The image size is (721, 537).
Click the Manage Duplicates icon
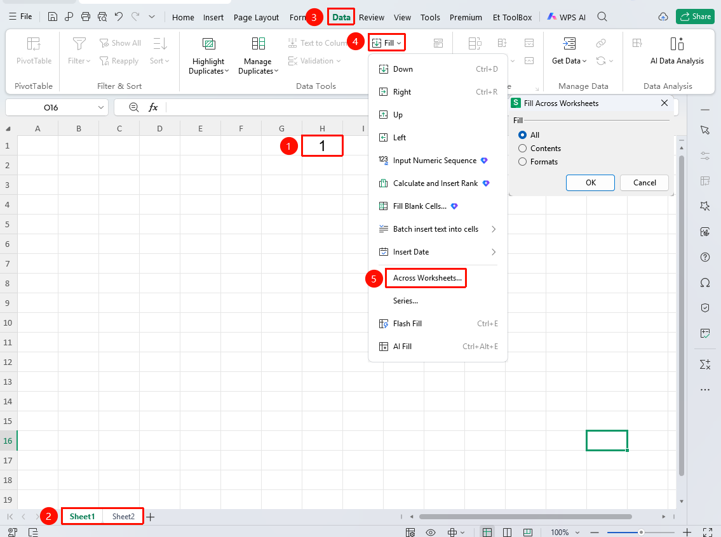[258, 44]
